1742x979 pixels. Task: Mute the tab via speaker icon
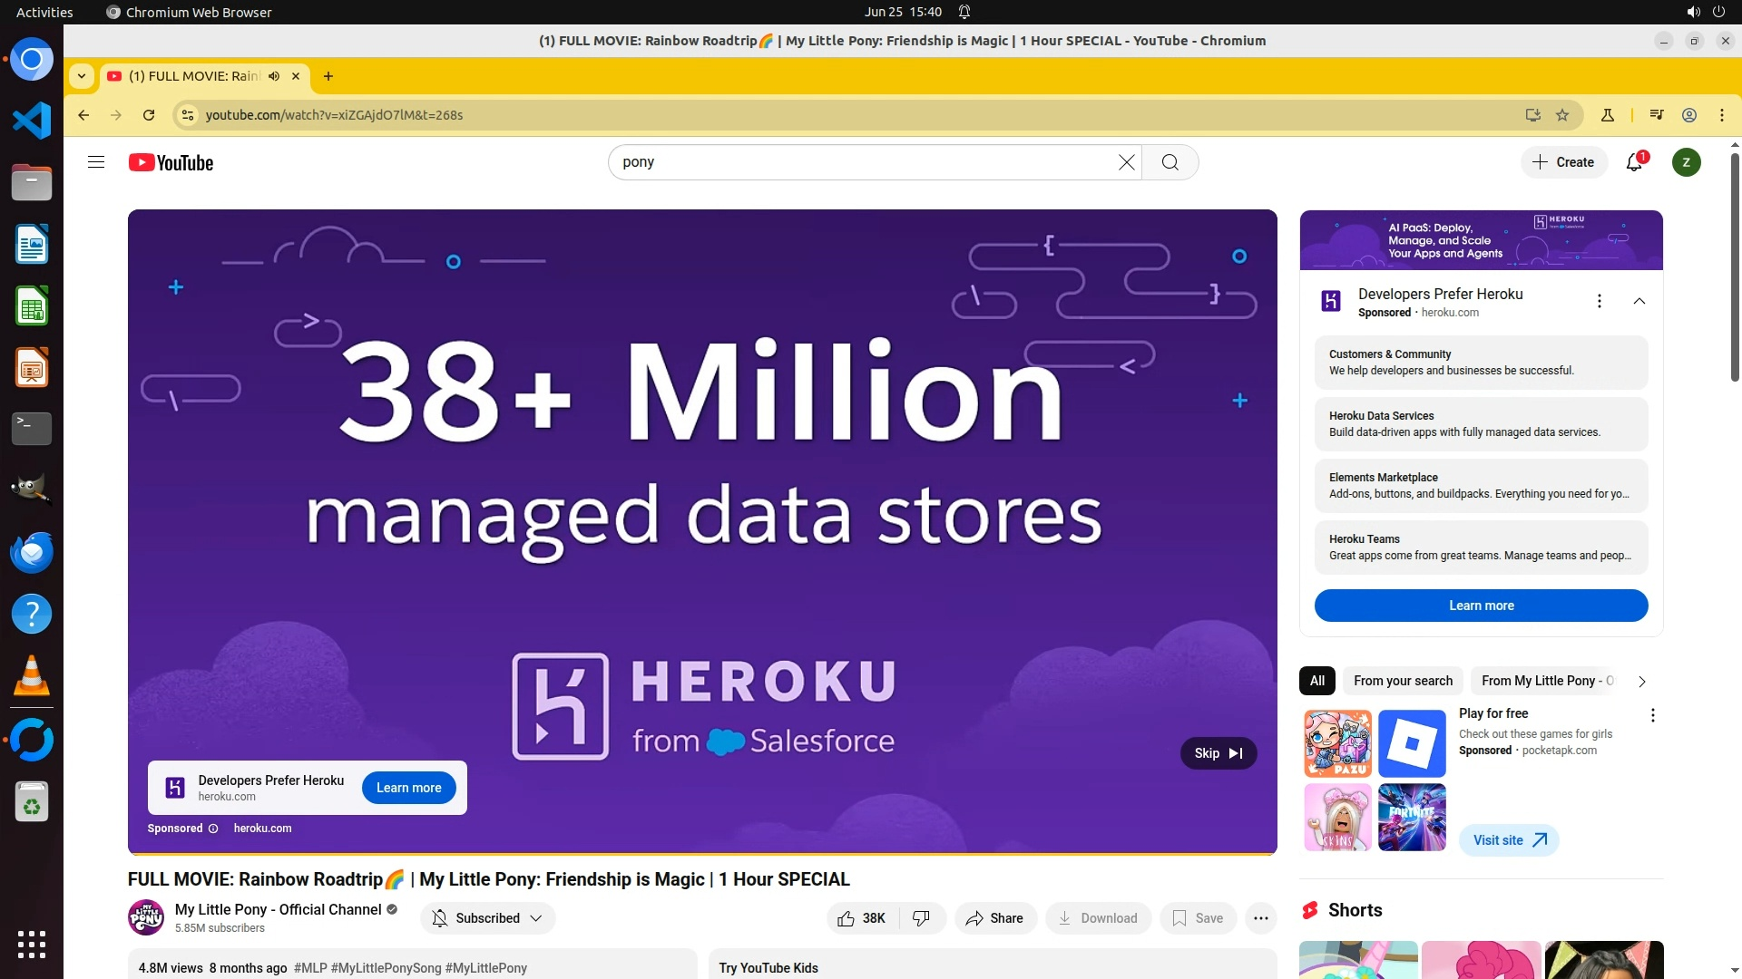coord(274,76)
